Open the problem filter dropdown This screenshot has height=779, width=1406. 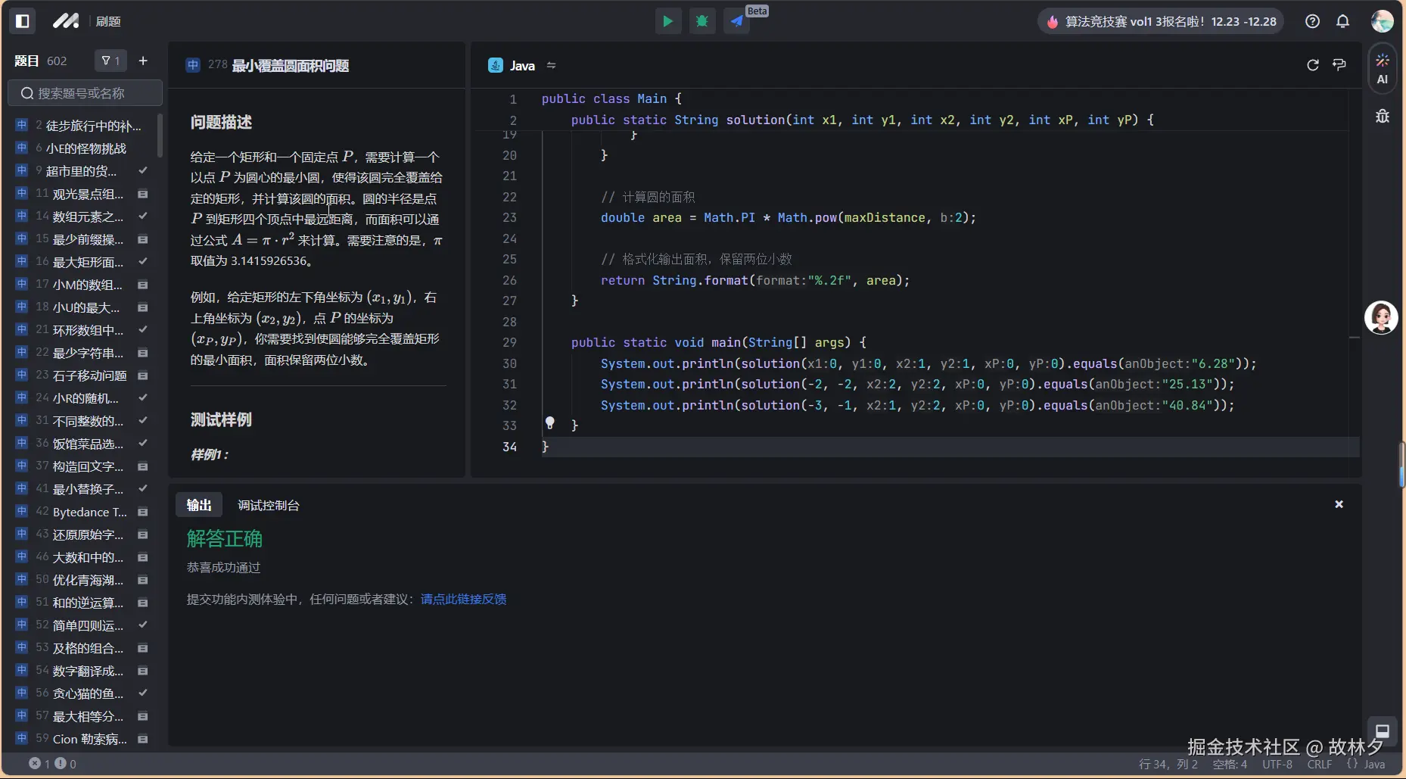pyautogui.click(x=110, y=61)
